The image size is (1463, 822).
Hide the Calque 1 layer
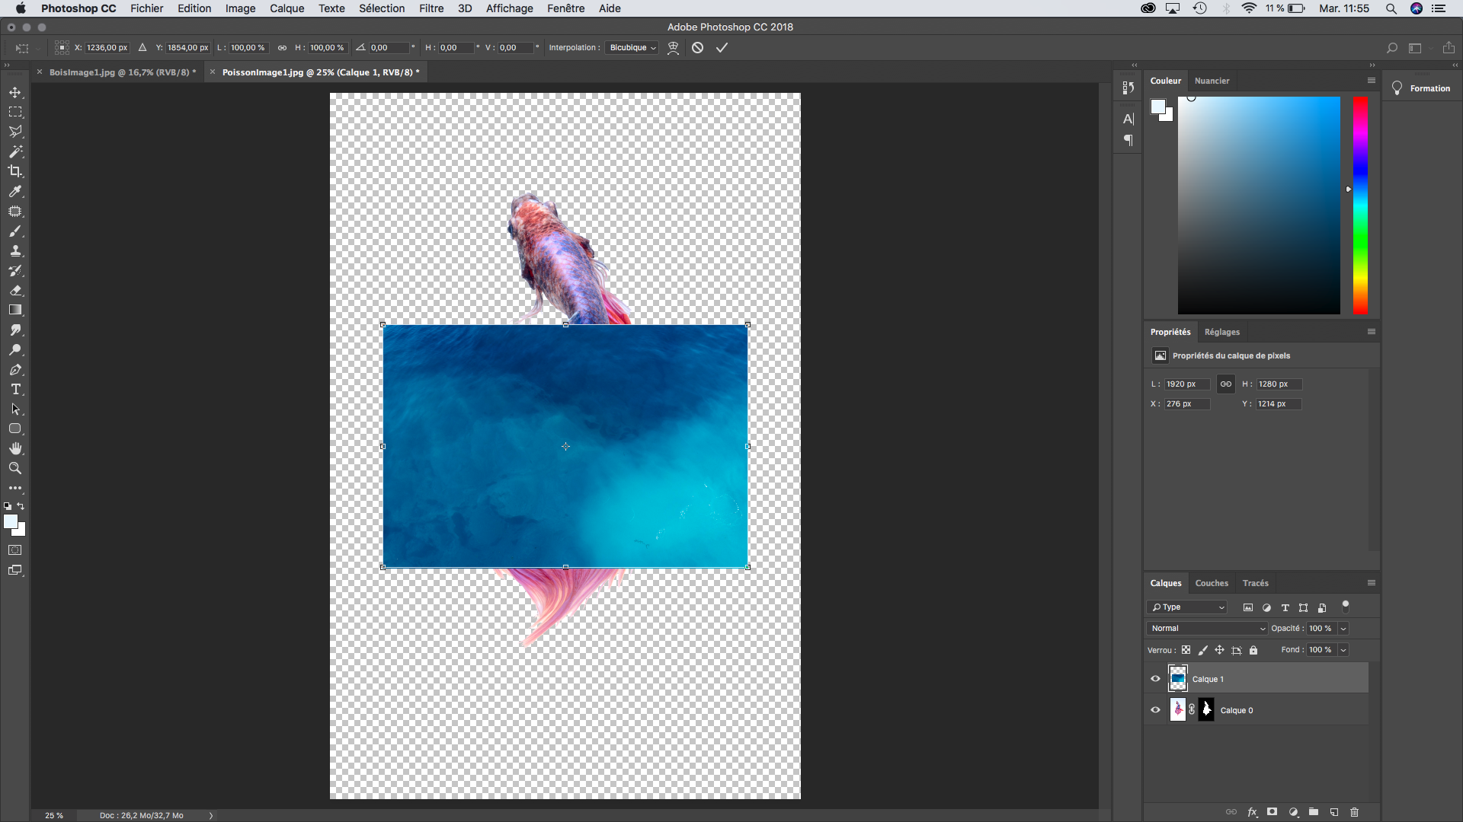pyautogui.click(x=1155, y=679)
